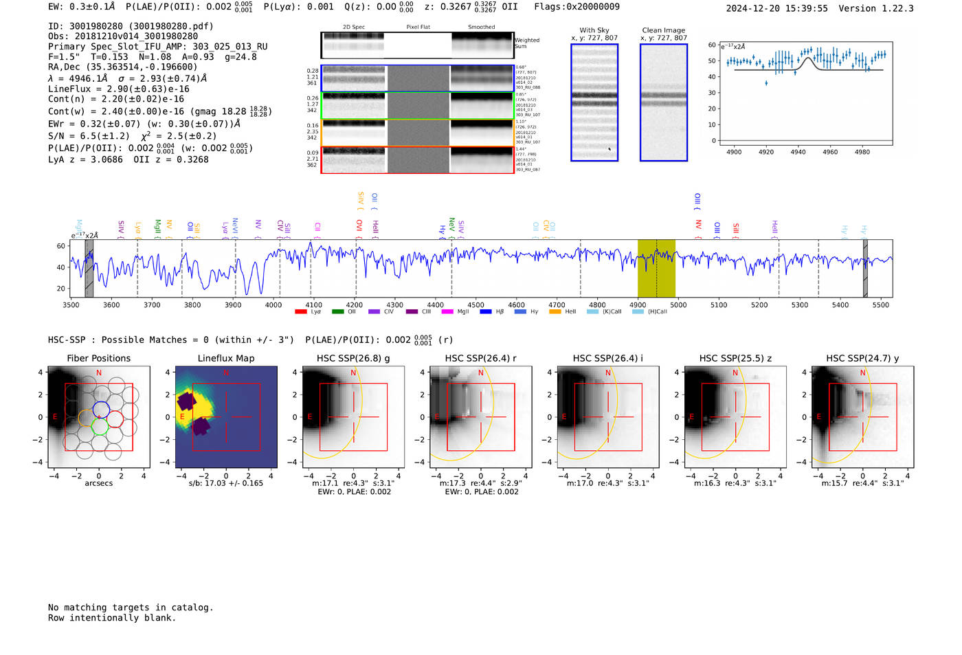Click the Obs: 20181210v014_3001980280 line

123,36
